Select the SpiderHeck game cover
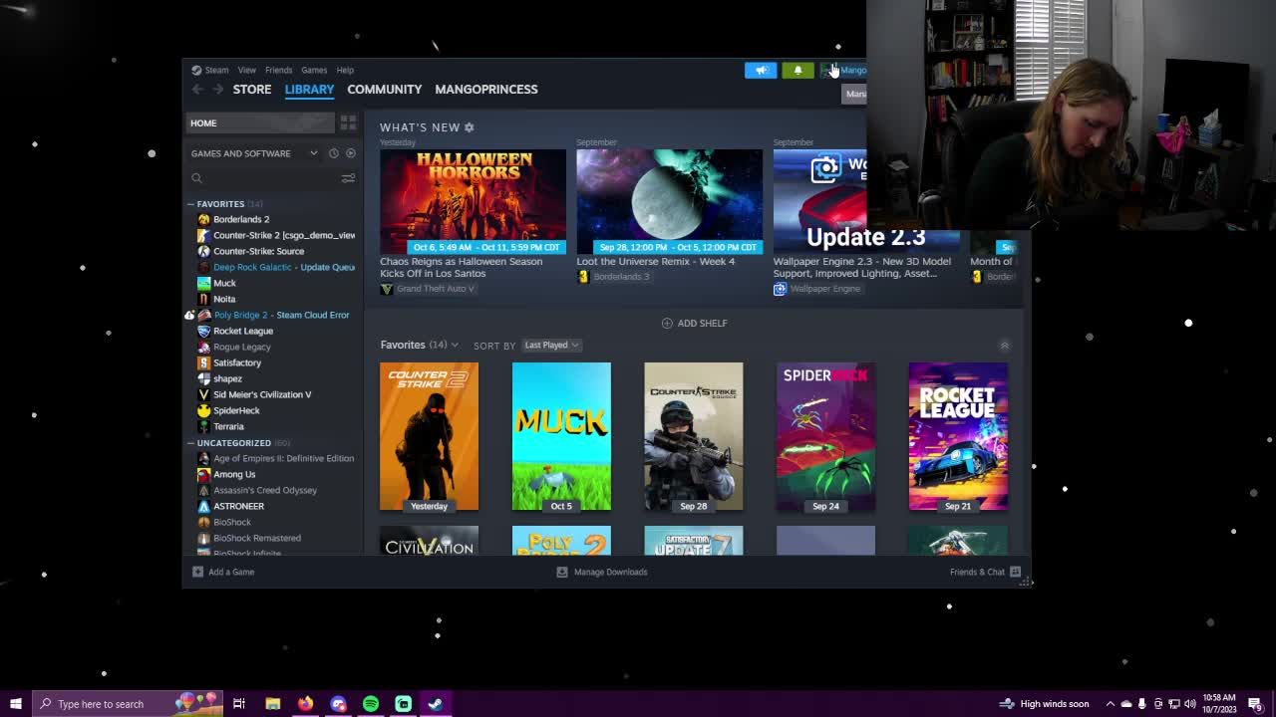Screen dimensions: 1276x717 pyautogui.click(x=825, y=436)
